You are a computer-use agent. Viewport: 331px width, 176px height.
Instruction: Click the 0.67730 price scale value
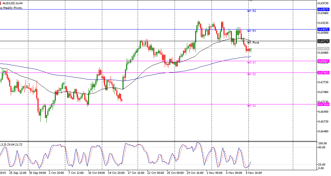(x=323, y=82)
